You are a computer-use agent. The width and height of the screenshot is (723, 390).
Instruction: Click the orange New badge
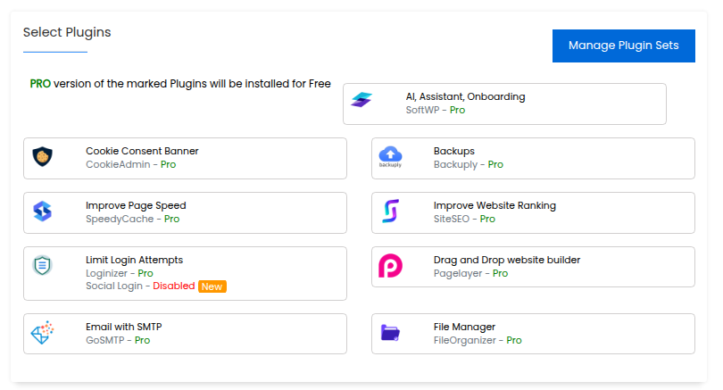tap(212, 286)
